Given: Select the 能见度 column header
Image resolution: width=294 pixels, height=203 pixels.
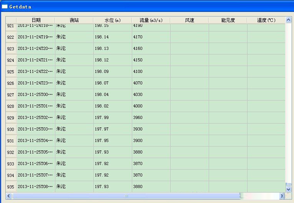Looking at the screenshot, I should pyautogui.click(x=228, y=20).
